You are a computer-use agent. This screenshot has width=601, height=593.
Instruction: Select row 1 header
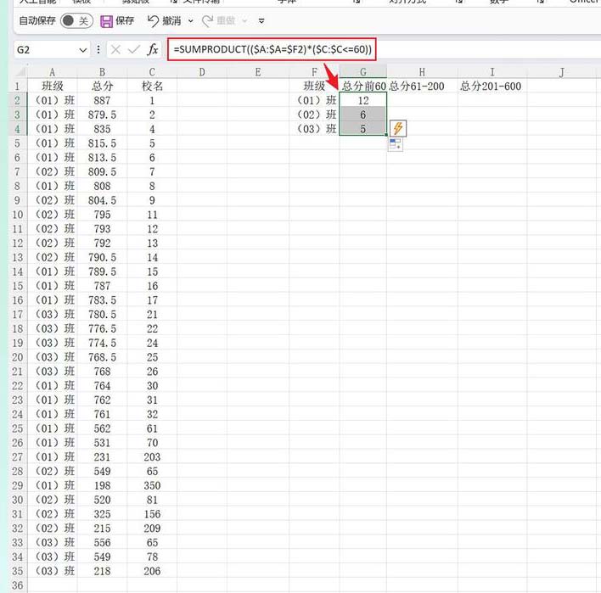click(18, 87)
